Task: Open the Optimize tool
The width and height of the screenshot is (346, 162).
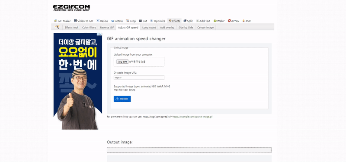Action: (x=158, y=21)
